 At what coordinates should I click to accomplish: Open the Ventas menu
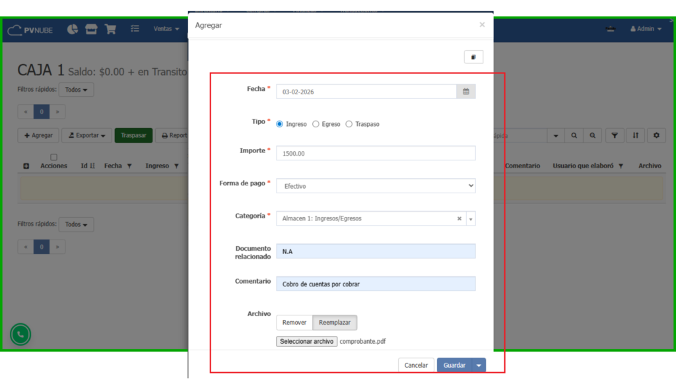(x=166, y=29)
